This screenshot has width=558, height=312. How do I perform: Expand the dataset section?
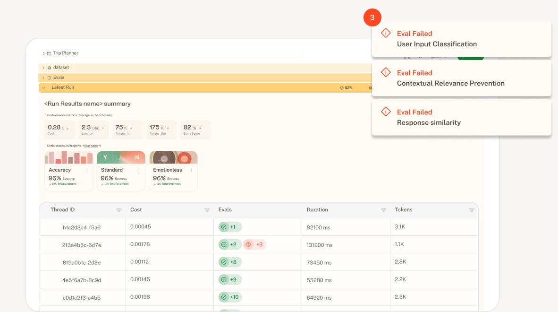43,68
